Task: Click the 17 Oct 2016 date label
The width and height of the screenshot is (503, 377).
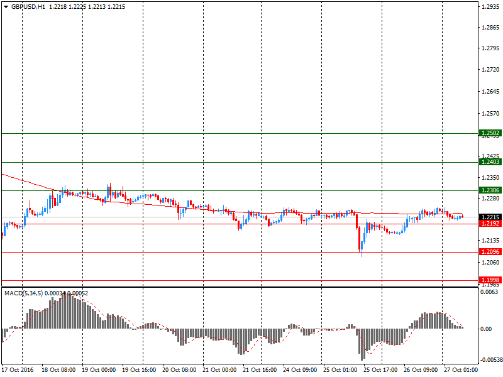Action: [x=18, y=369]
